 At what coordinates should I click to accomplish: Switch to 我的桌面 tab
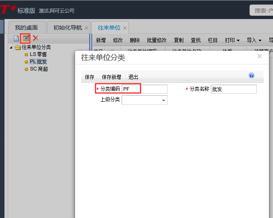pos(26,28)
